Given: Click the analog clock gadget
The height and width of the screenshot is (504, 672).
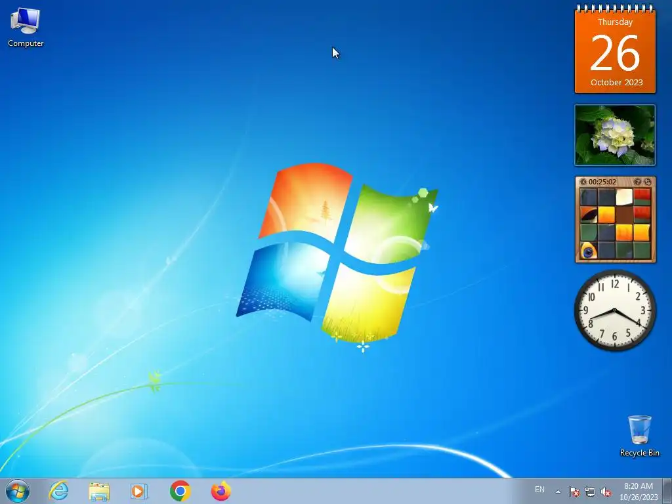Looking at the screenshot, I should pyautogui.click(x=615, y=310).
